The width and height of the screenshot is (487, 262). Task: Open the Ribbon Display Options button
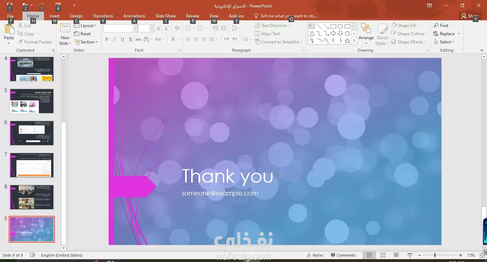click(430, 5)
